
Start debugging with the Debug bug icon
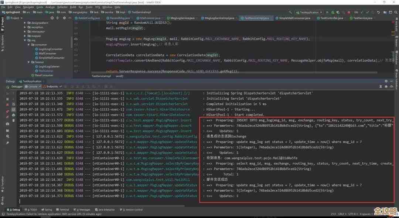[x=332, y=12]
